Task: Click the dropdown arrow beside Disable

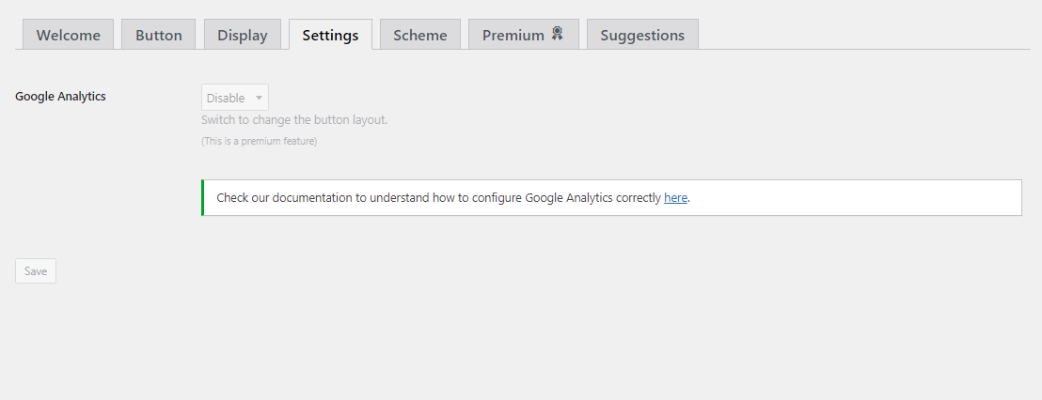Action: [260, 98]
